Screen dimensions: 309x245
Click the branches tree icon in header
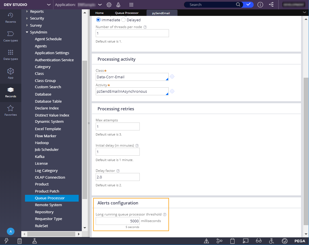tap(271, 5)
